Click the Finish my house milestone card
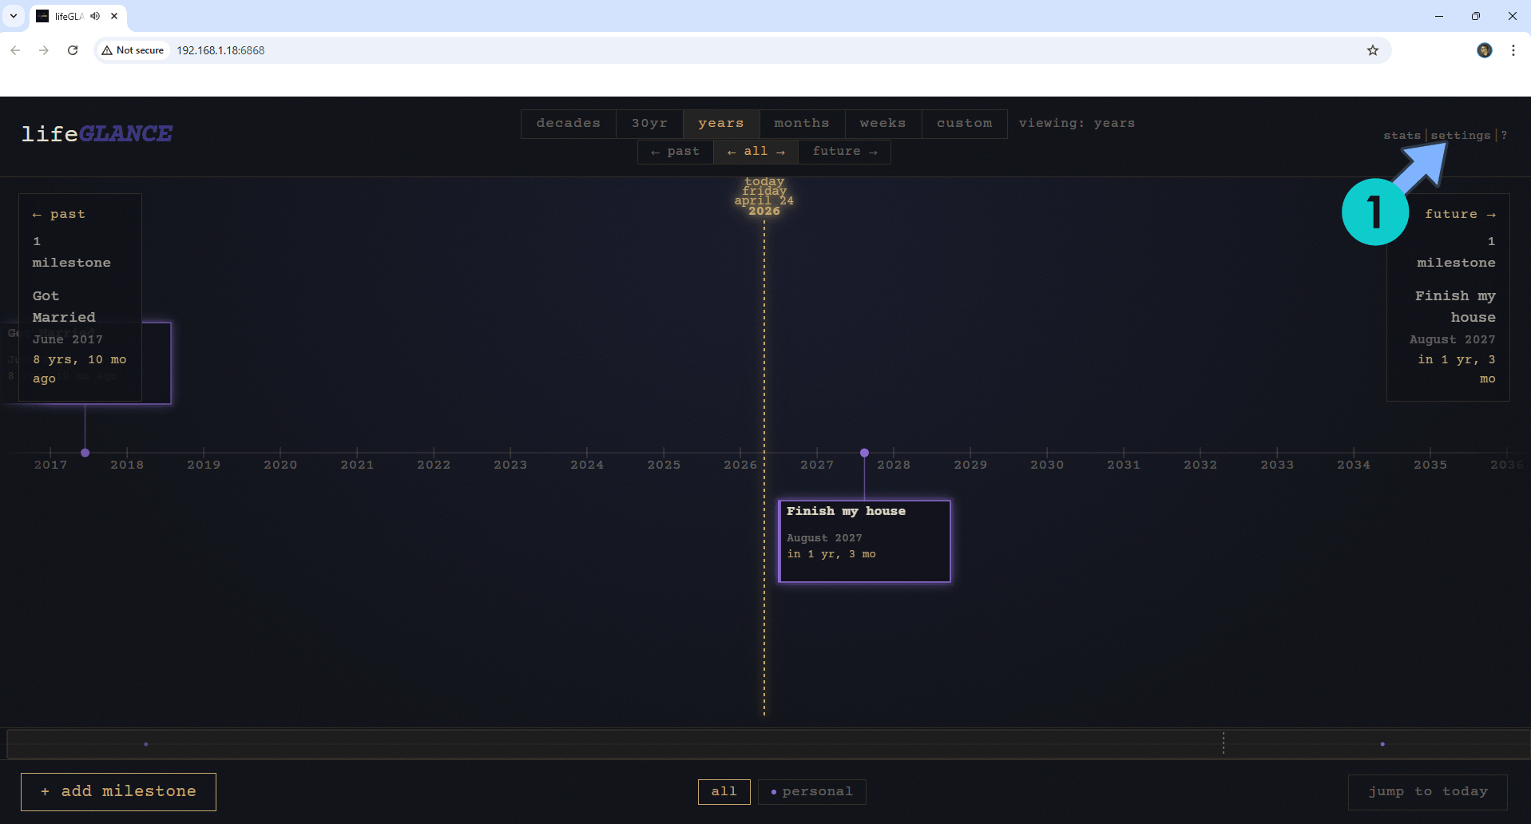This screenshot has width=1531, height=824. 864,541
